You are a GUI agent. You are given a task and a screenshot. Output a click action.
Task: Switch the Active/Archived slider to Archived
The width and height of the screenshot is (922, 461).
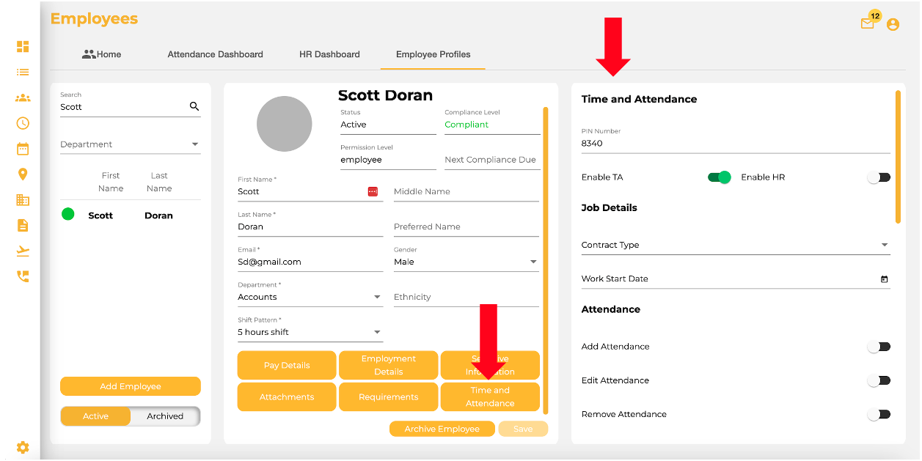tap(164, 416)
